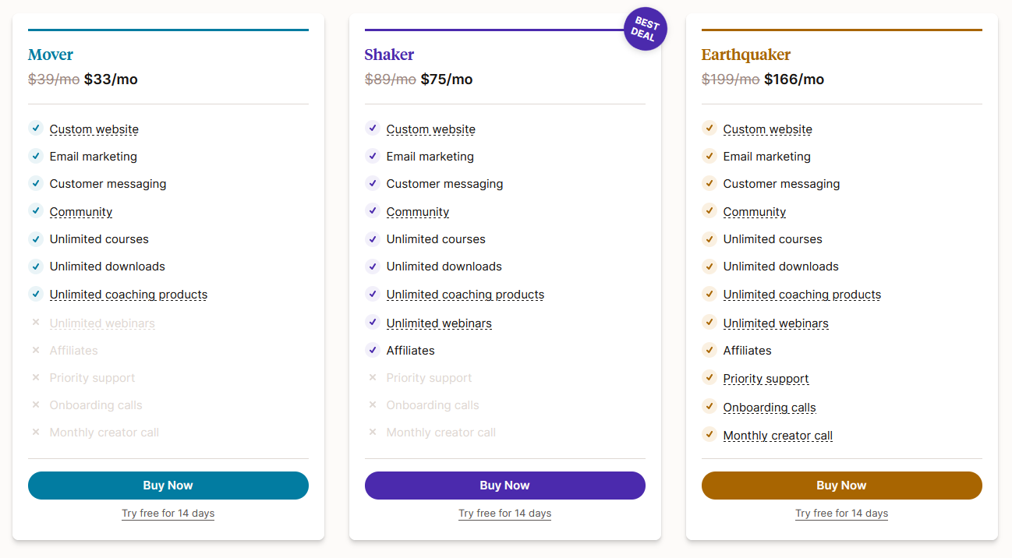Start the Earthquaker 14-day free trial
The image size is (1012, 558).
(x=842, y=514)
